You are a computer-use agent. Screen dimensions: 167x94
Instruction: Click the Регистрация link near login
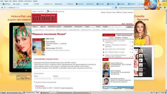[129, 24]
